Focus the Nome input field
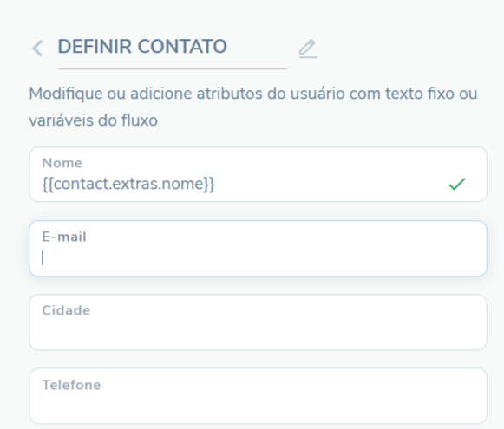The image size is (504, 429). point(259,174)
